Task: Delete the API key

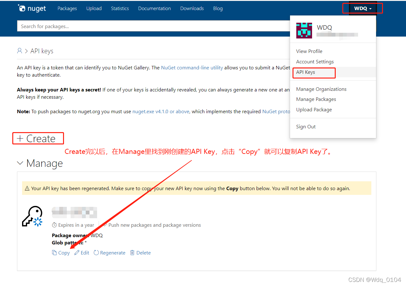Action: tap(140, 253)
